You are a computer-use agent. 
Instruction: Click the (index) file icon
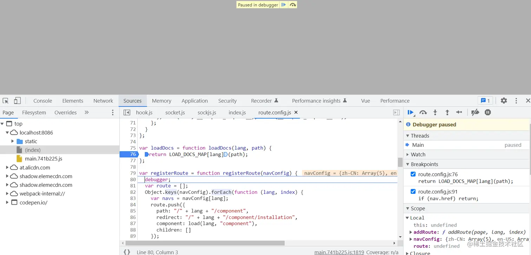point(19,150)
